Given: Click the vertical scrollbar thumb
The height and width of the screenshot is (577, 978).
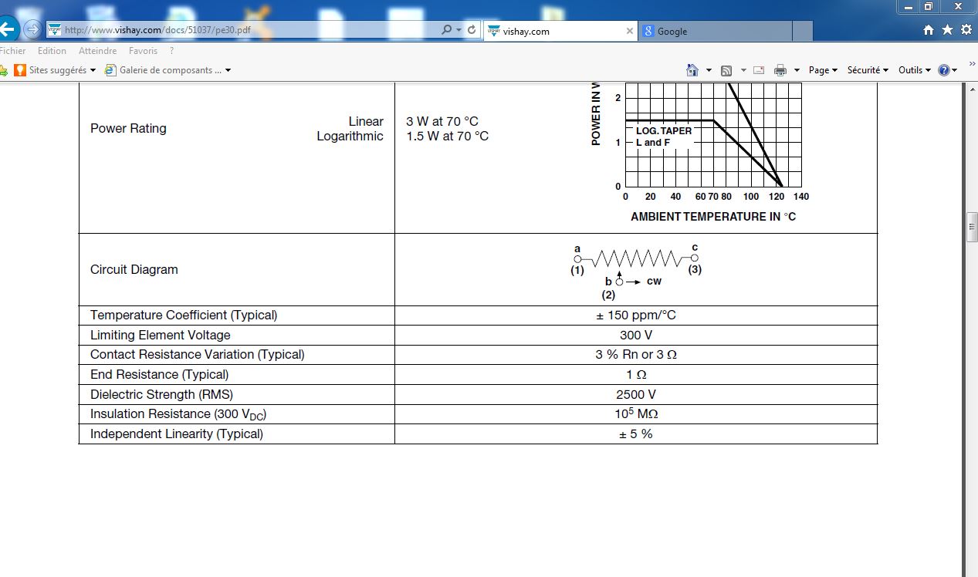Looking at the screenshot, I should 973,226.
